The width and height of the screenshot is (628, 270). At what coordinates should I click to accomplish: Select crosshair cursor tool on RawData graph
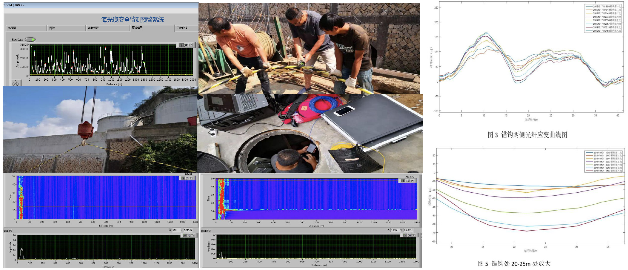(181, 45)
